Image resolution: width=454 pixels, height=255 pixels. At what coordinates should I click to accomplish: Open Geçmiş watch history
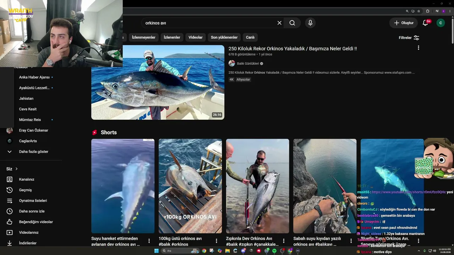(26, 190)
